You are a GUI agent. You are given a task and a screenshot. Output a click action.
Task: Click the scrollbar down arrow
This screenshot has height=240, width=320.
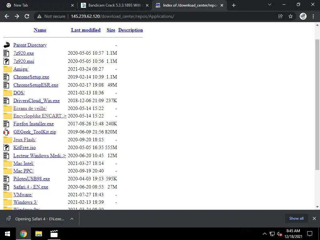[317, 207]
